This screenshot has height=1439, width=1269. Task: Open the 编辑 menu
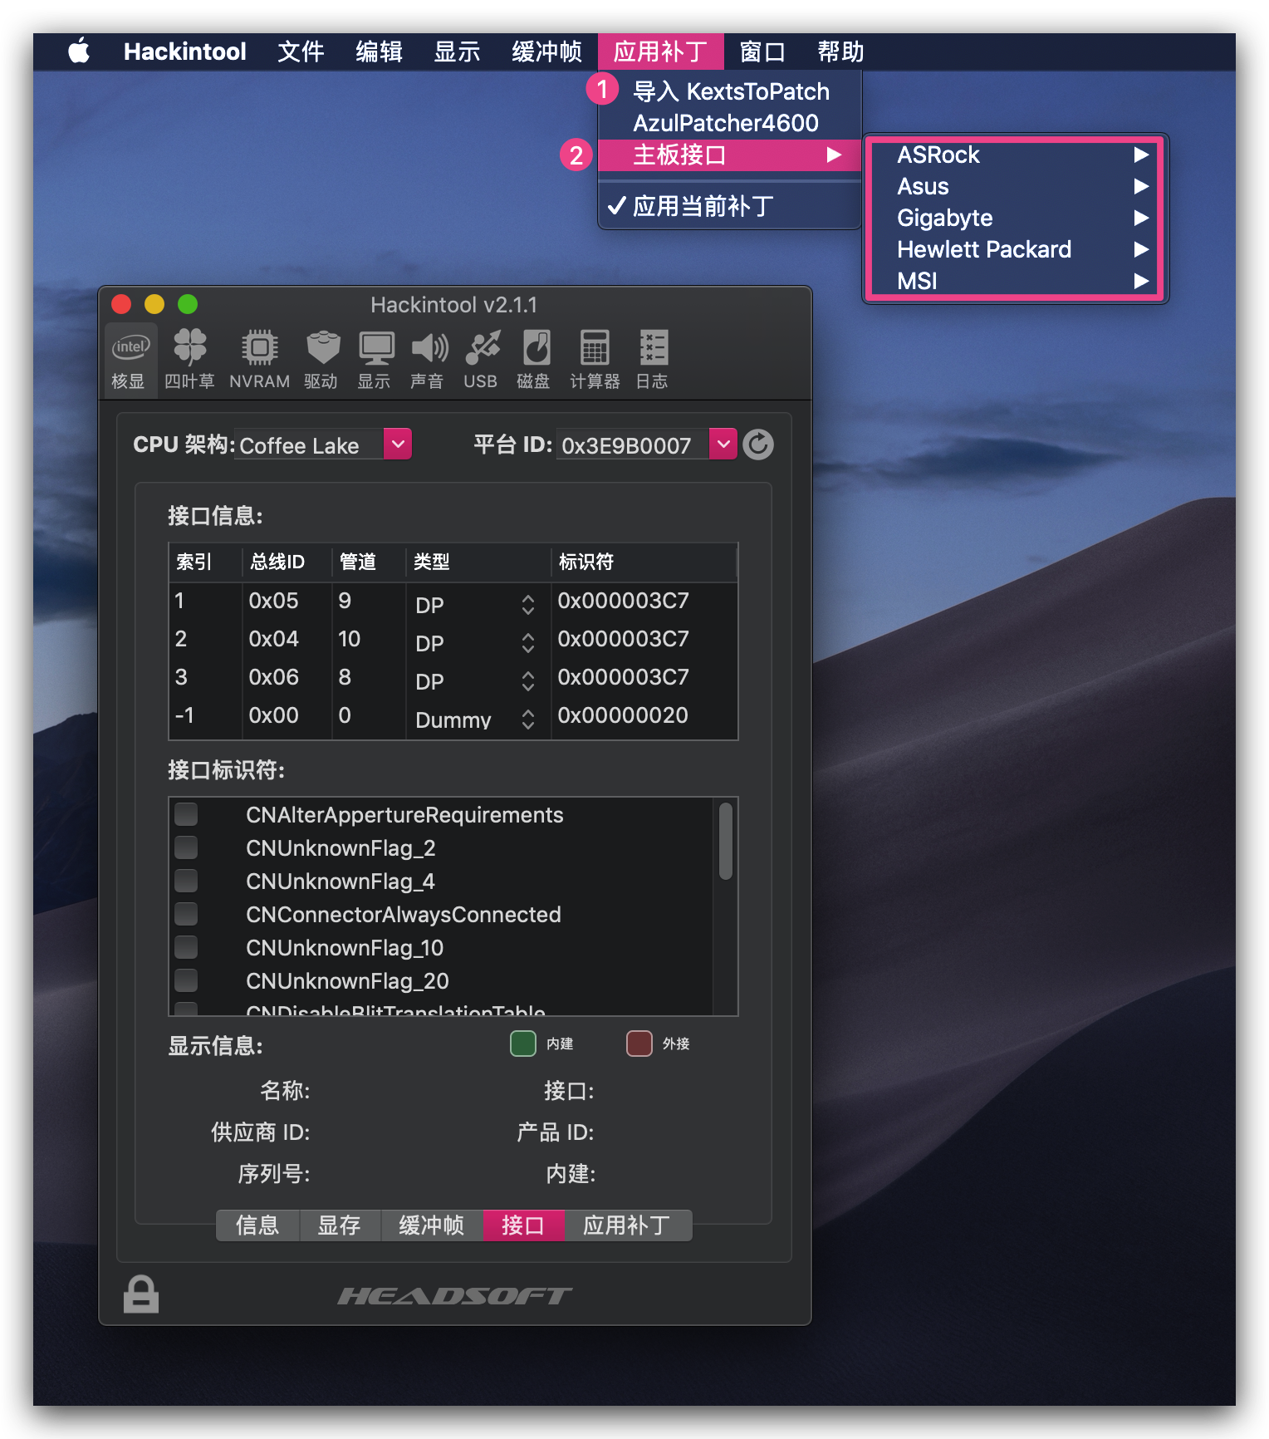(x=380, y=52)
